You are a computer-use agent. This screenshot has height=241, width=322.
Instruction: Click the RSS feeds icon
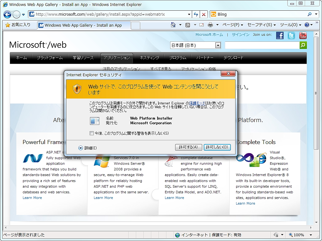pyautogui.click(x=188, y=25)
